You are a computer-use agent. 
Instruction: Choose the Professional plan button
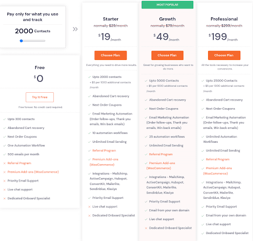[224, 55]
